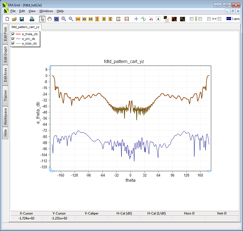The height and width of the screenshot is (231, 243).
Task: Click the zoom in magnifier tool
Action: [x=64, y=19]
